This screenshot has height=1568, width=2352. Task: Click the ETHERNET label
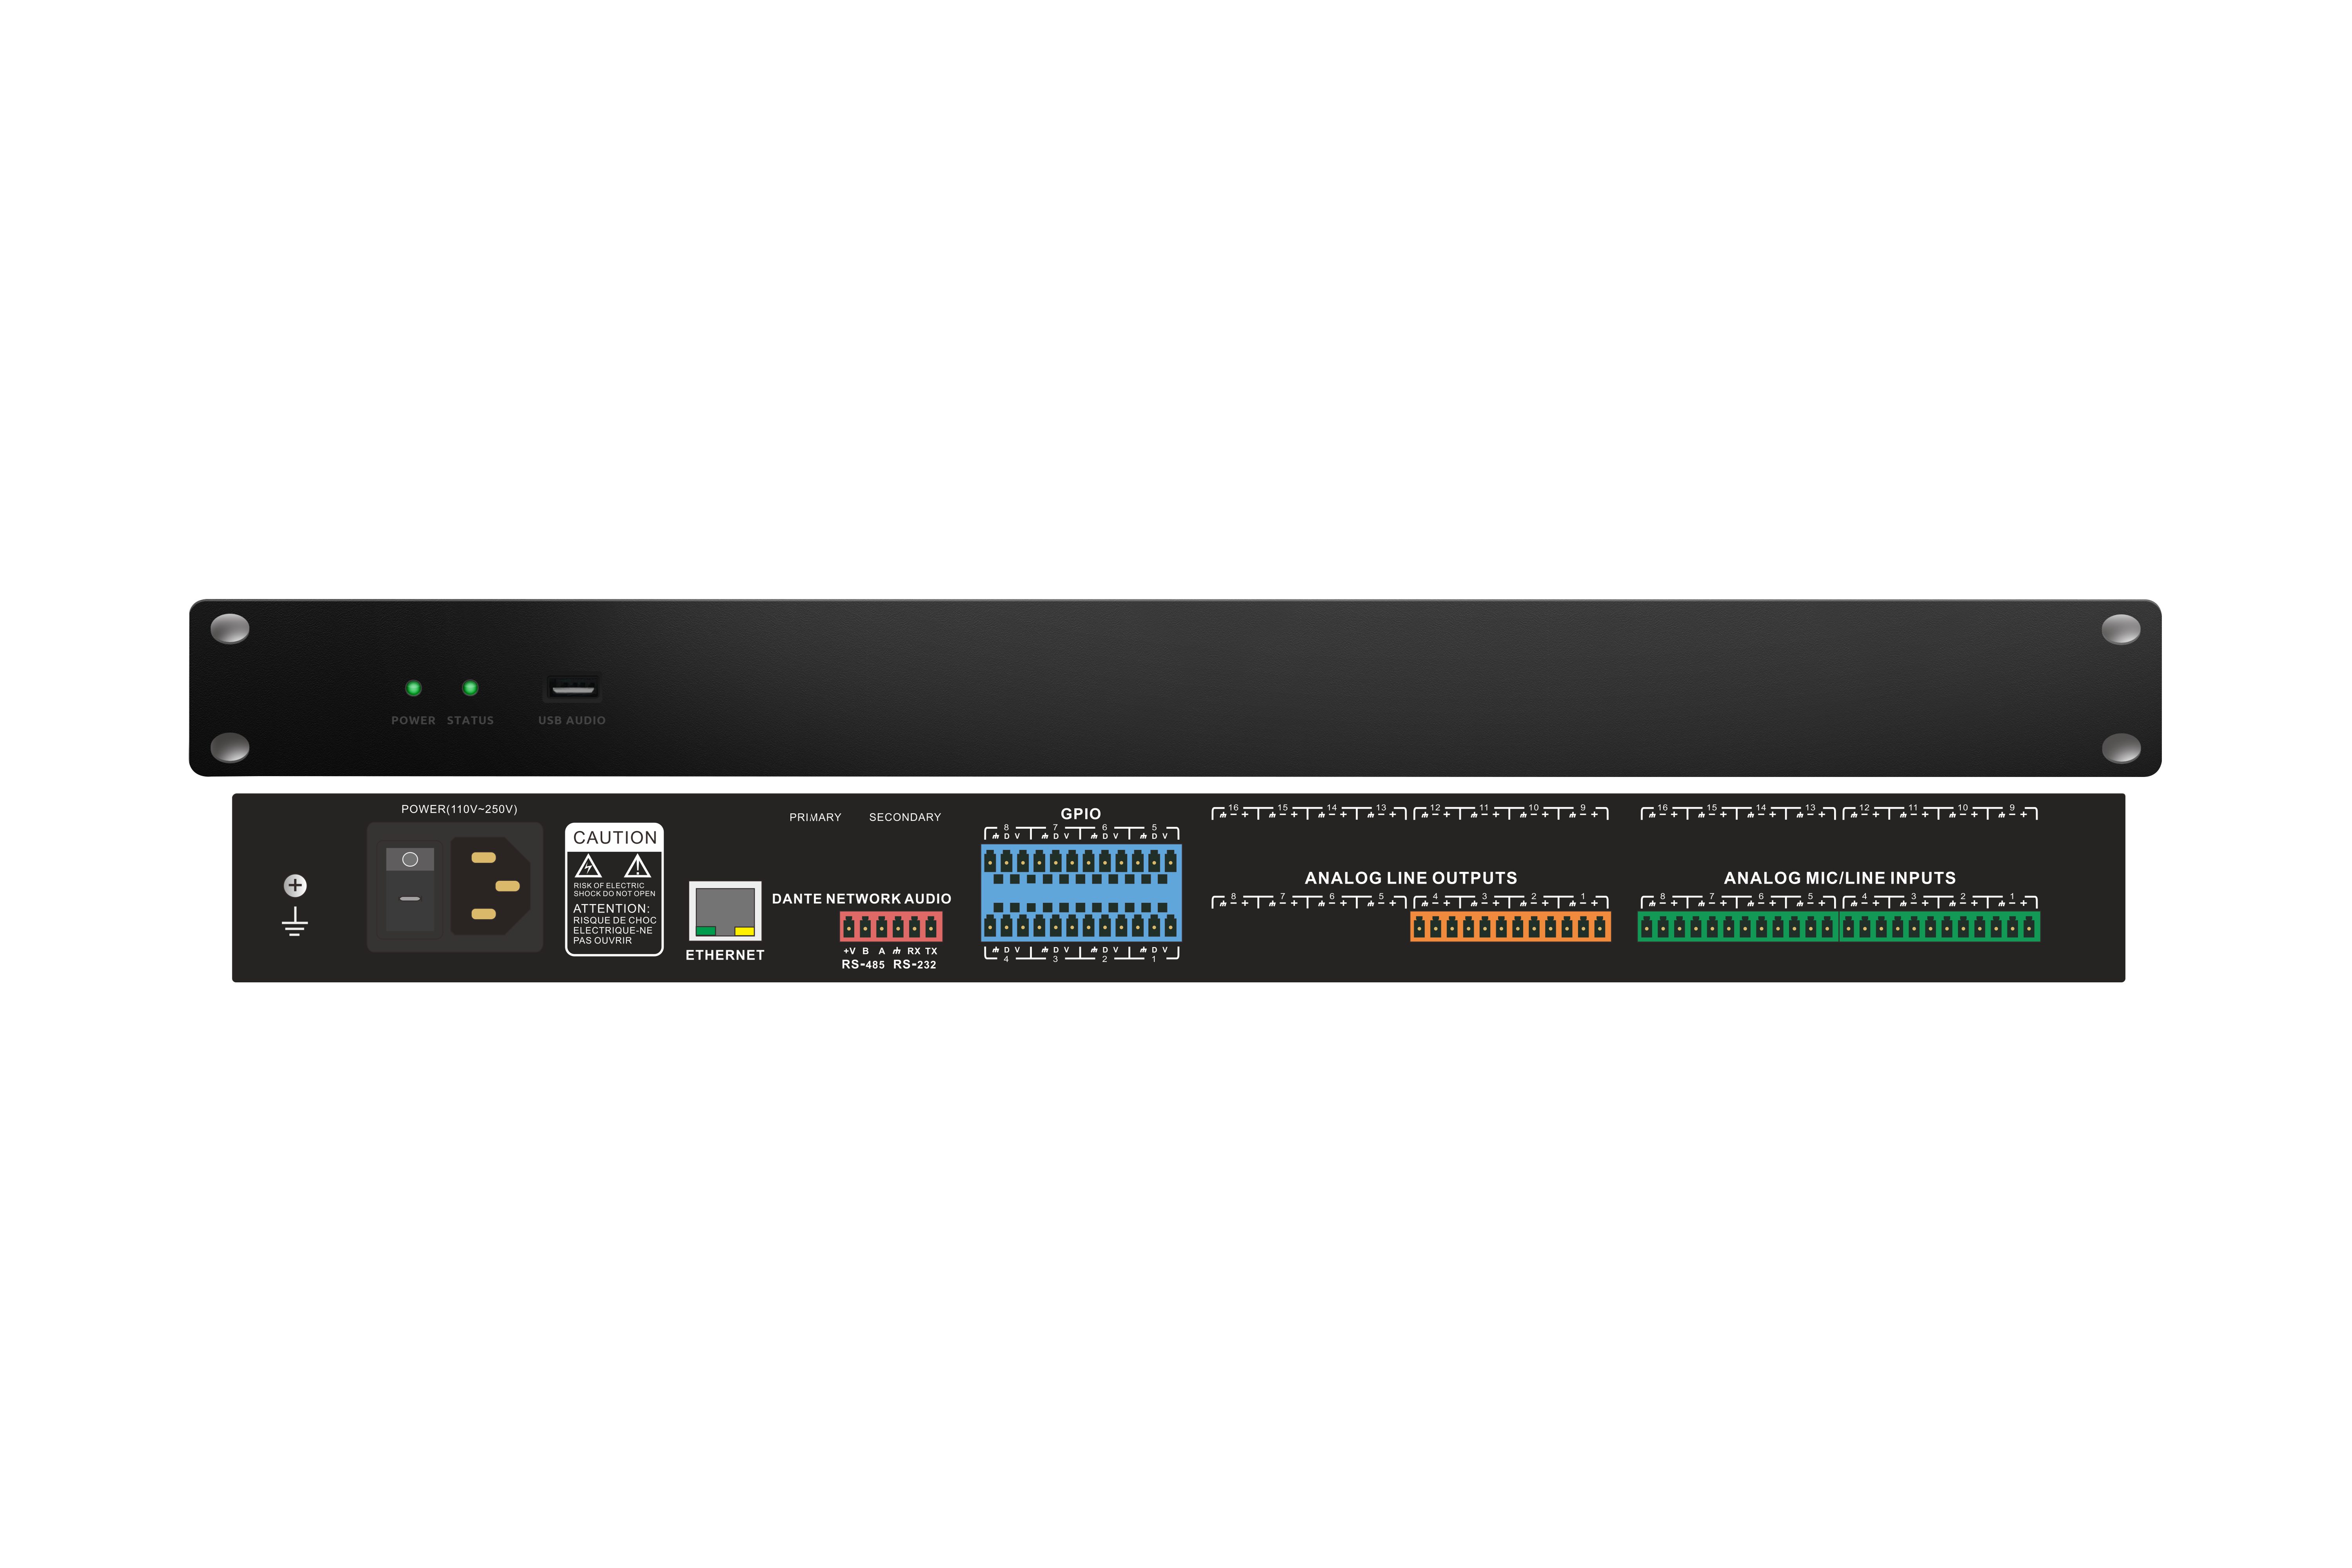[725, 955]
